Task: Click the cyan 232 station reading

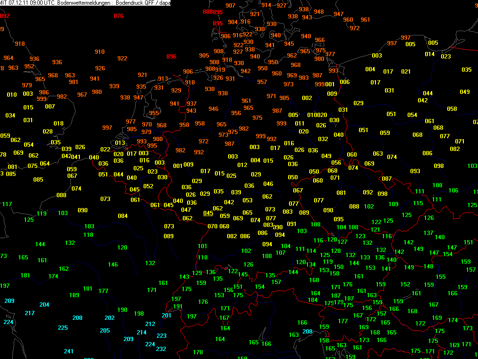Action: [x=161, y=349]
